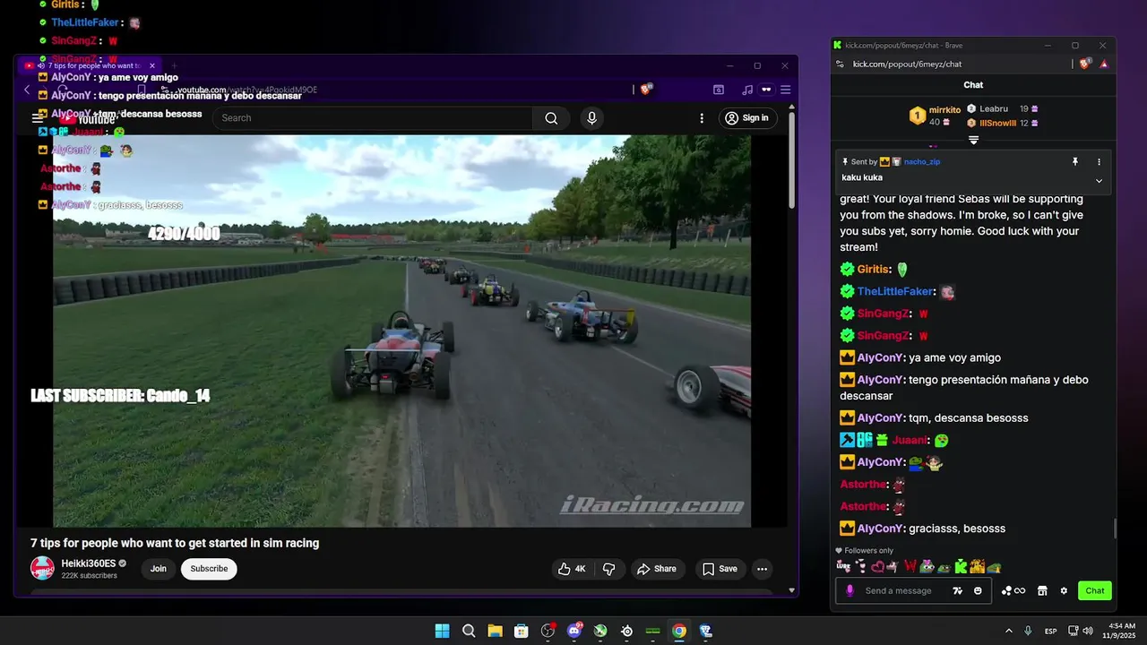The height and width of the screenshot is (645, 1147).
Task: Click the Kick chat scrollbar
Action: [1116, 529]
